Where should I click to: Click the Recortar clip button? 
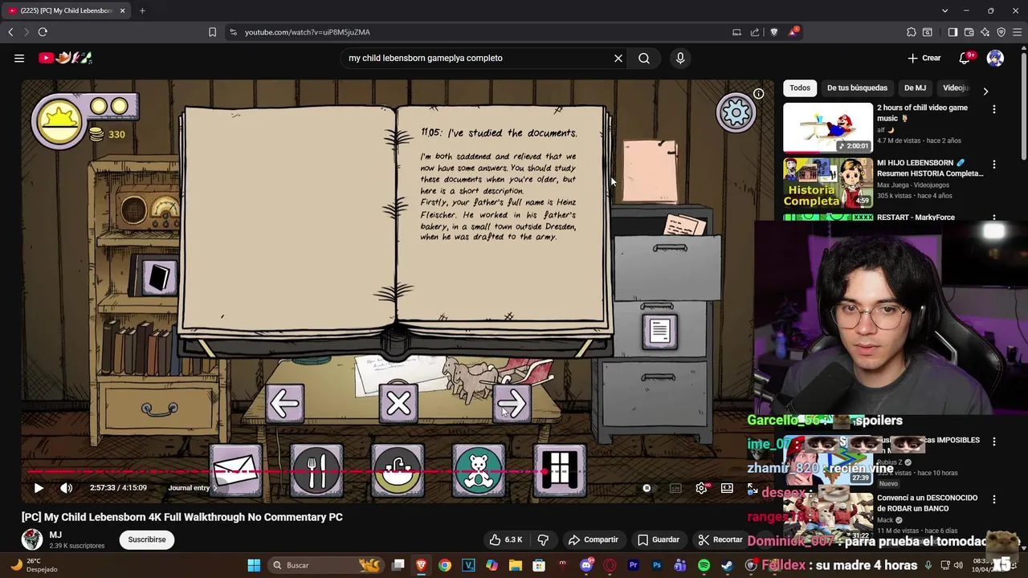(x=720, y=539)
